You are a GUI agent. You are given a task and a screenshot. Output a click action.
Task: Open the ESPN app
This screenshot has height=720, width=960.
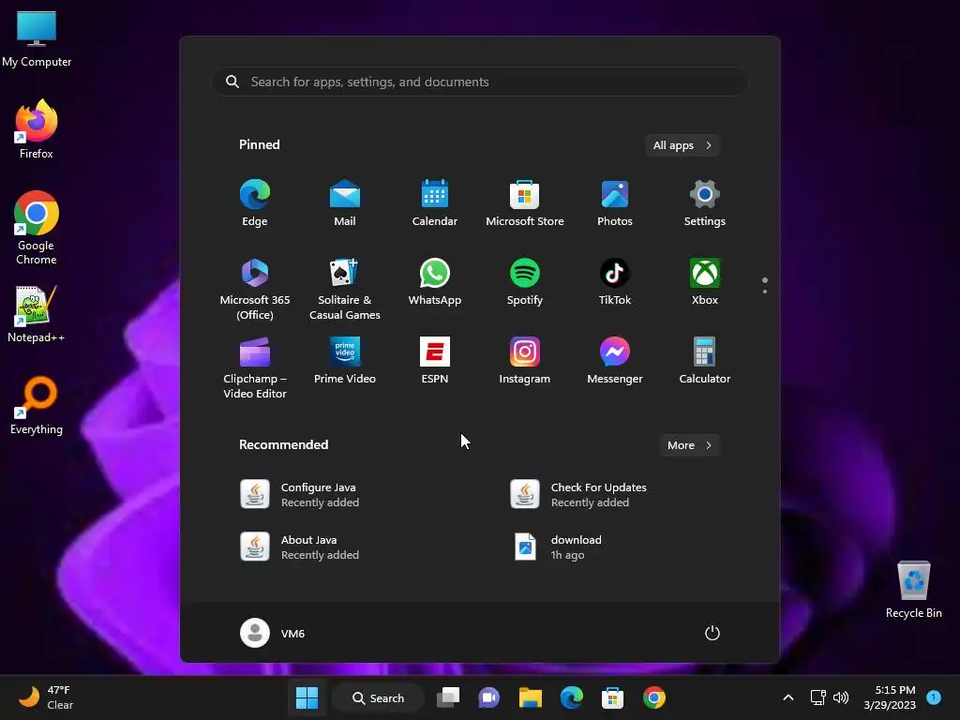(435, 361)
